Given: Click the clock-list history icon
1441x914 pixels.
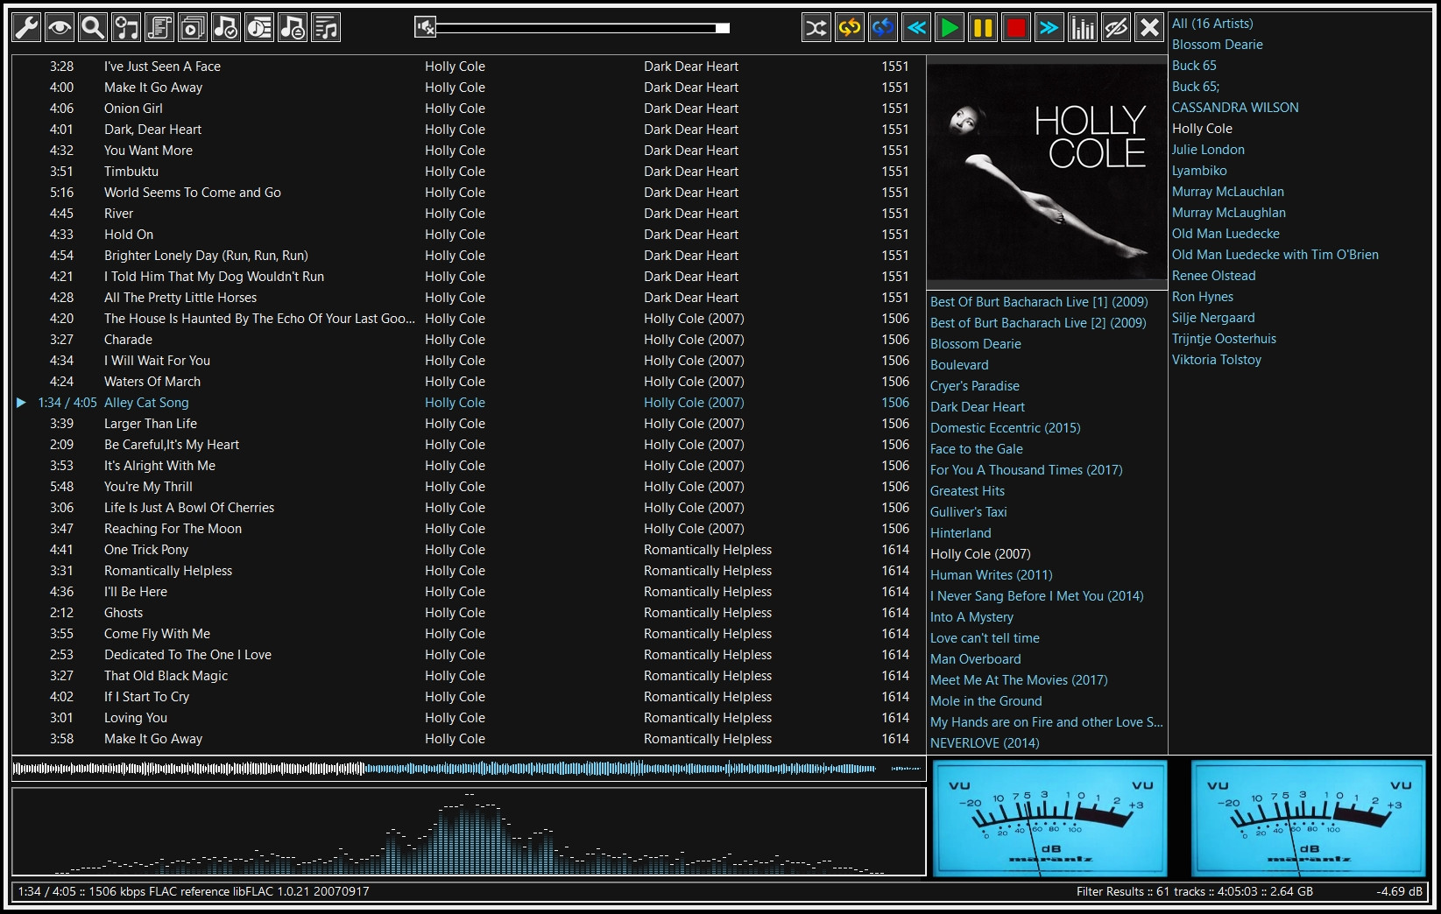Looking at the screenshot, I should tap(259, 28).
